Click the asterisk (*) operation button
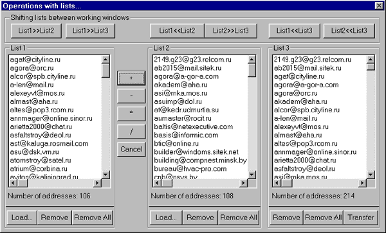The width and height of the screenshot is (386, 233). point(131,114)
